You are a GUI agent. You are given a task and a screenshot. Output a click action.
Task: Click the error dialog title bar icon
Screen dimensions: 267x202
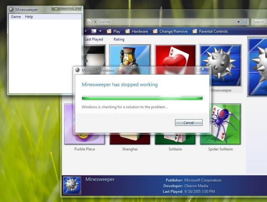point(77,70)
